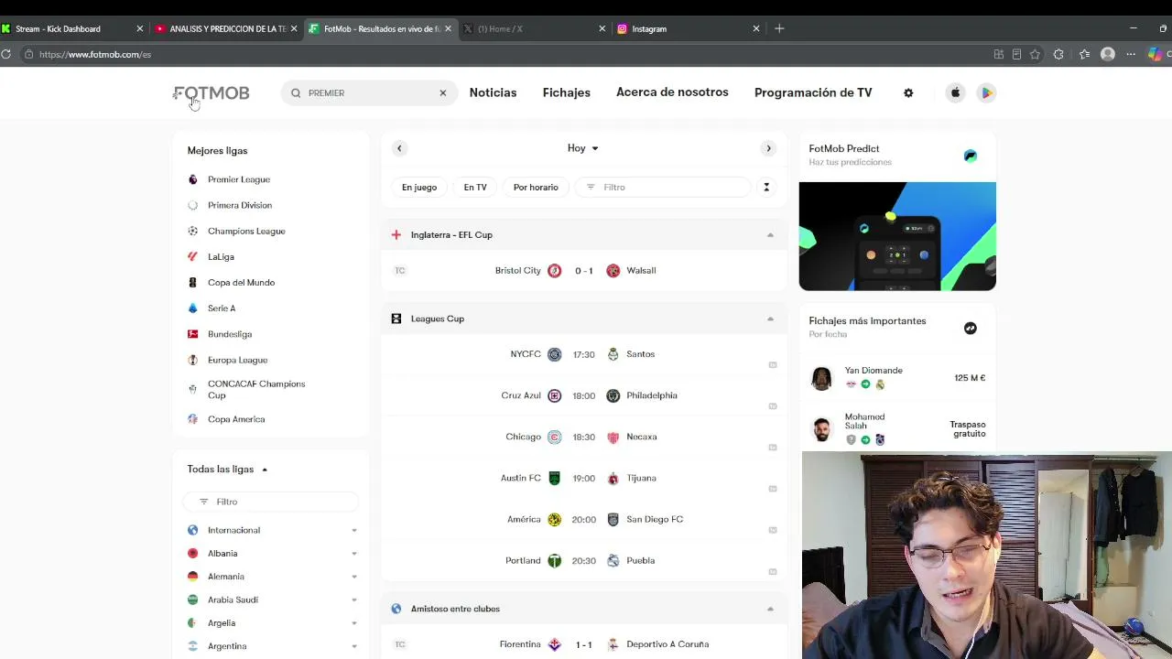Open the CONCACAF Champions Cup page
Viewport: 1172px width, 659px height.
tap(256, 389)
